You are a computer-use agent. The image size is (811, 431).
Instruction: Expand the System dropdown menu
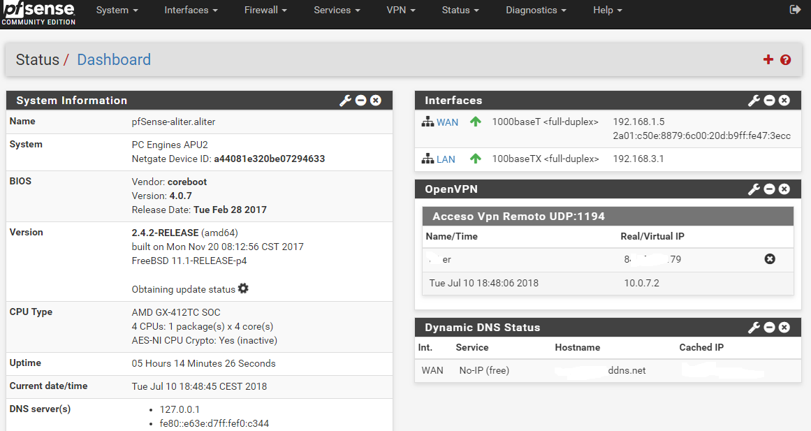coord(117,10)
